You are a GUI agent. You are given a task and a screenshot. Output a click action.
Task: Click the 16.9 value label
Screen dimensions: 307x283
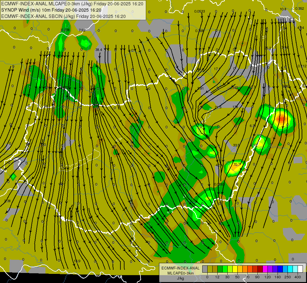77,261
